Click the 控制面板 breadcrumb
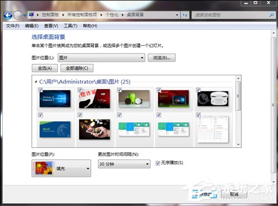 point(50,15)
